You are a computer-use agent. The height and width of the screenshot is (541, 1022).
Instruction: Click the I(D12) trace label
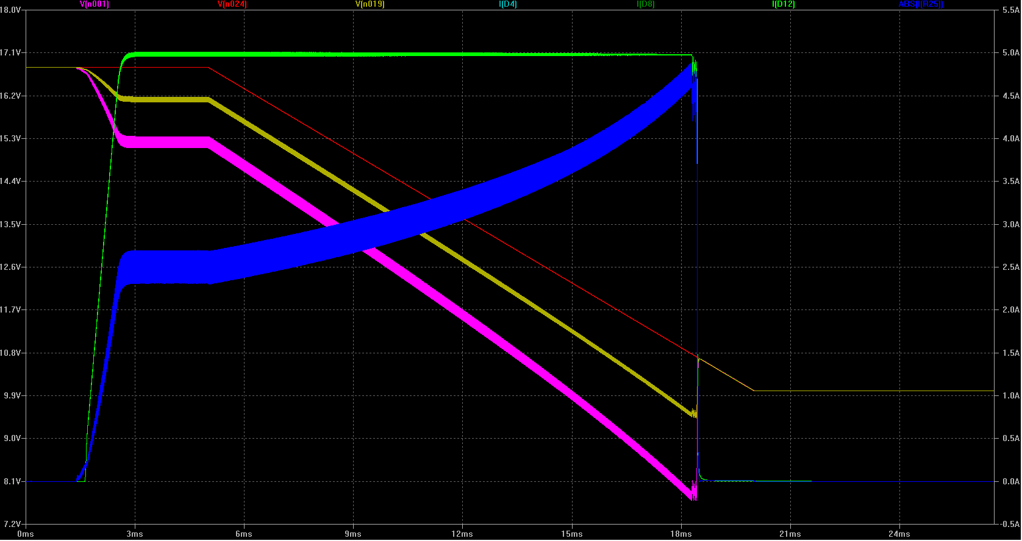(784, 4)
